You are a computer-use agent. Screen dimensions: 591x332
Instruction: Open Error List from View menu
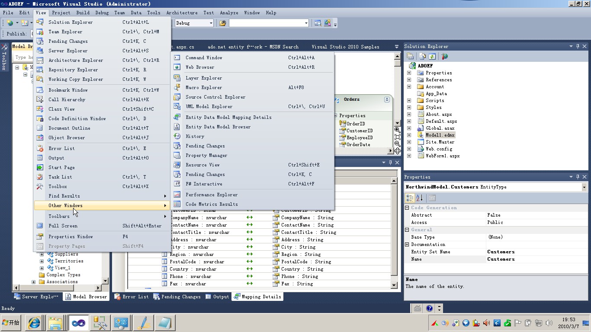point(102,148)
